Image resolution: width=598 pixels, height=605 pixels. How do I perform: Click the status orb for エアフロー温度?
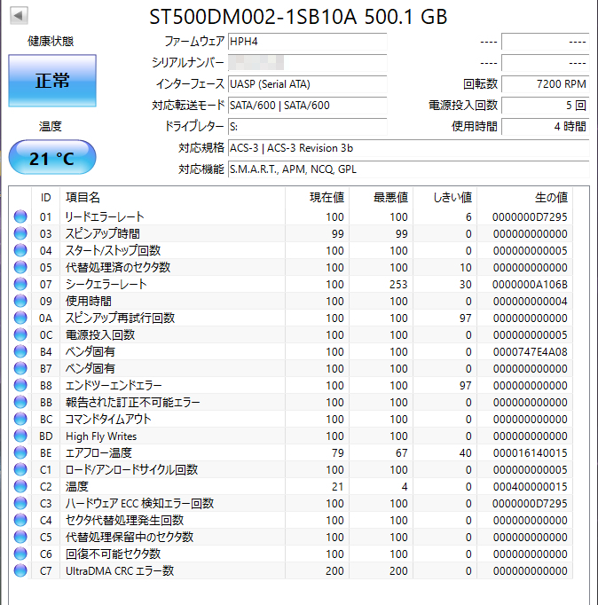click(x=20, y=452)
